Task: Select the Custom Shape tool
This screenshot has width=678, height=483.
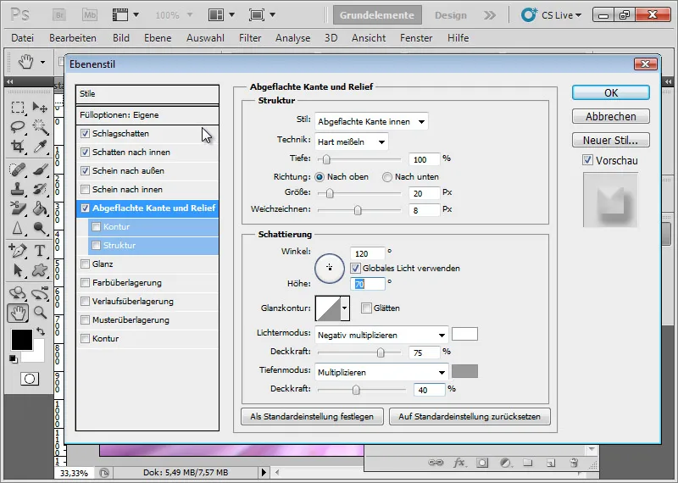Action: (x=40, y=270)
